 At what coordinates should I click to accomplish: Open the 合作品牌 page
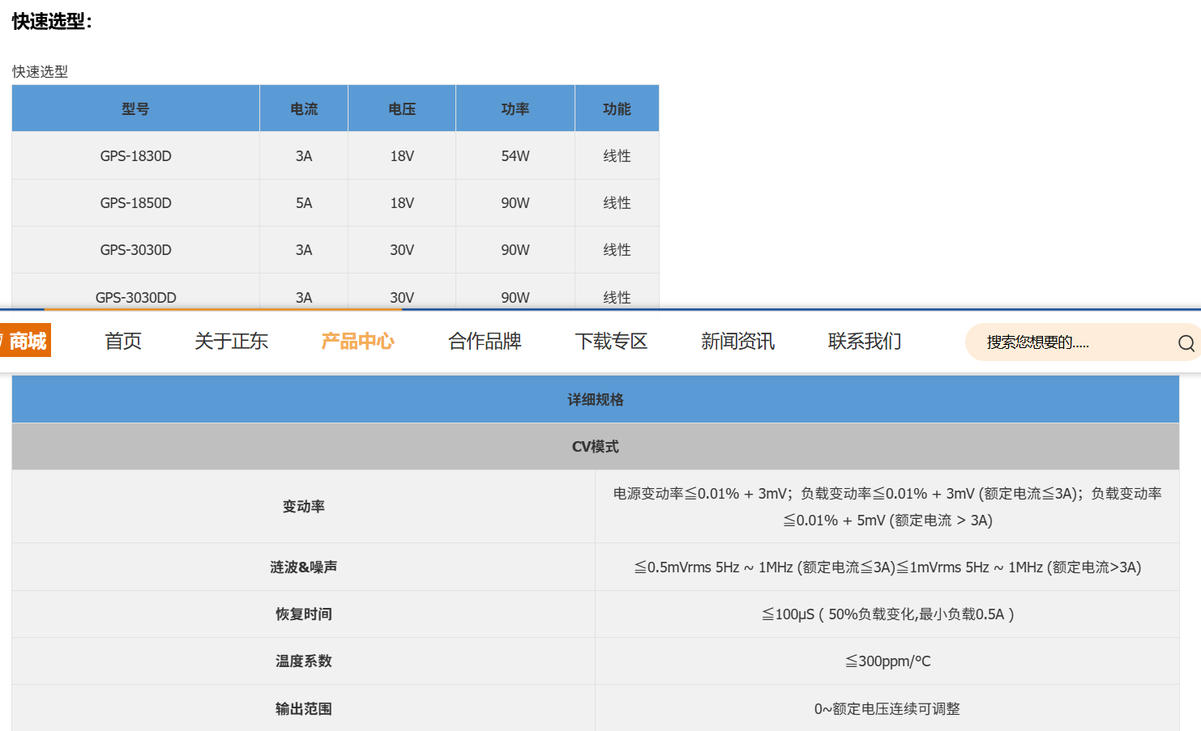click(x=485, y=342)
